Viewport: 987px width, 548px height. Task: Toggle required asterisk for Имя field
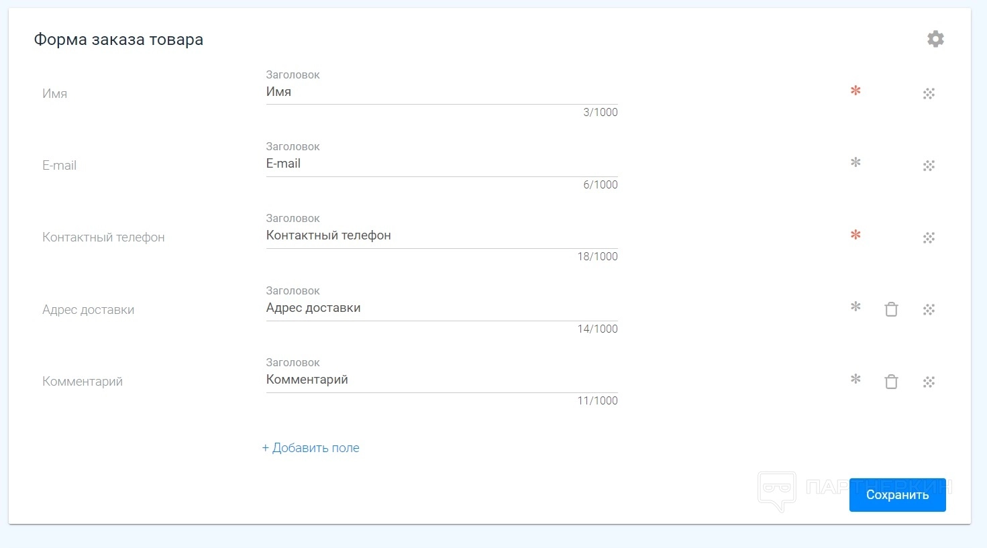[855, 91]
